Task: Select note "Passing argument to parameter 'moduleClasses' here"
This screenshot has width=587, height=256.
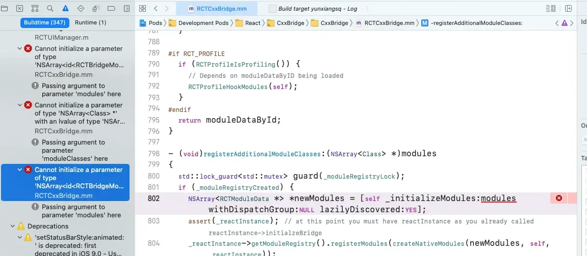Action: (x=75, y=150)
